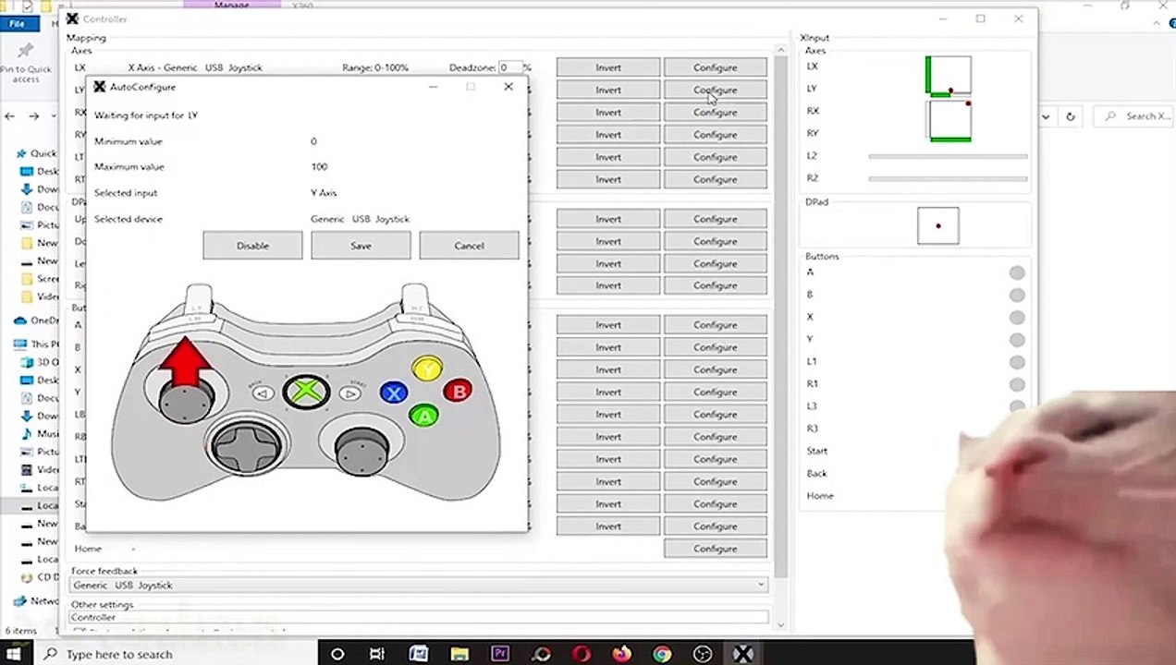Open Opera browser from the taskbar
This screenshot has height=665, width=1176.
pyautogui.click(x=582, y=654)
